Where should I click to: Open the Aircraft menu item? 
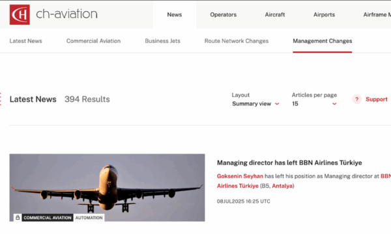tap(275, 15)
